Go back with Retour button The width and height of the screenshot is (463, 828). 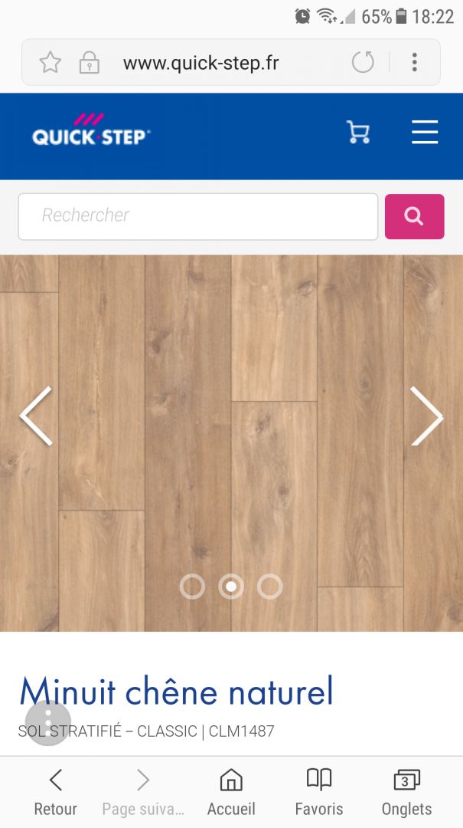[55, 792]
